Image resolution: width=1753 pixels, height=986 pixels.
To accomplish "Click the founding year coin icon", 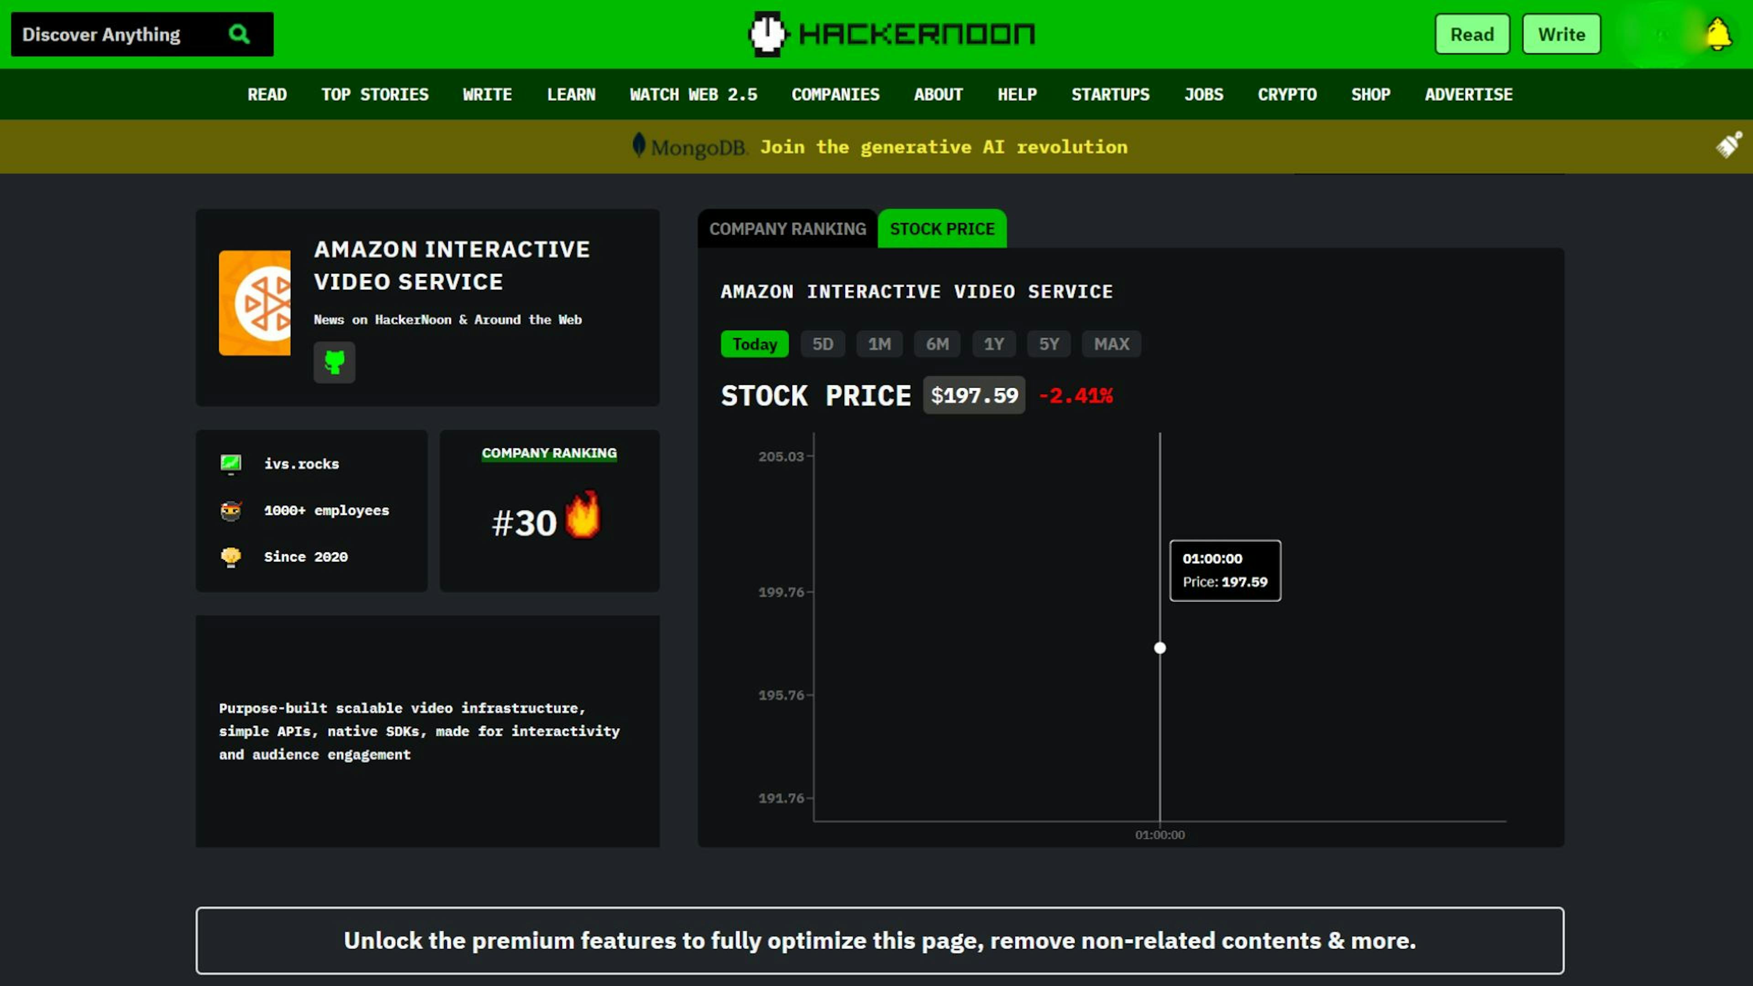I will tap(230, 555).
